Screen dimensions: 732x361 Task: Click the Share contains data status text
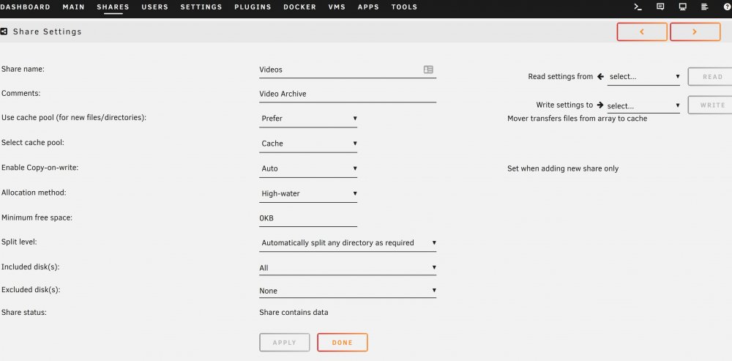tap(294, 313)
